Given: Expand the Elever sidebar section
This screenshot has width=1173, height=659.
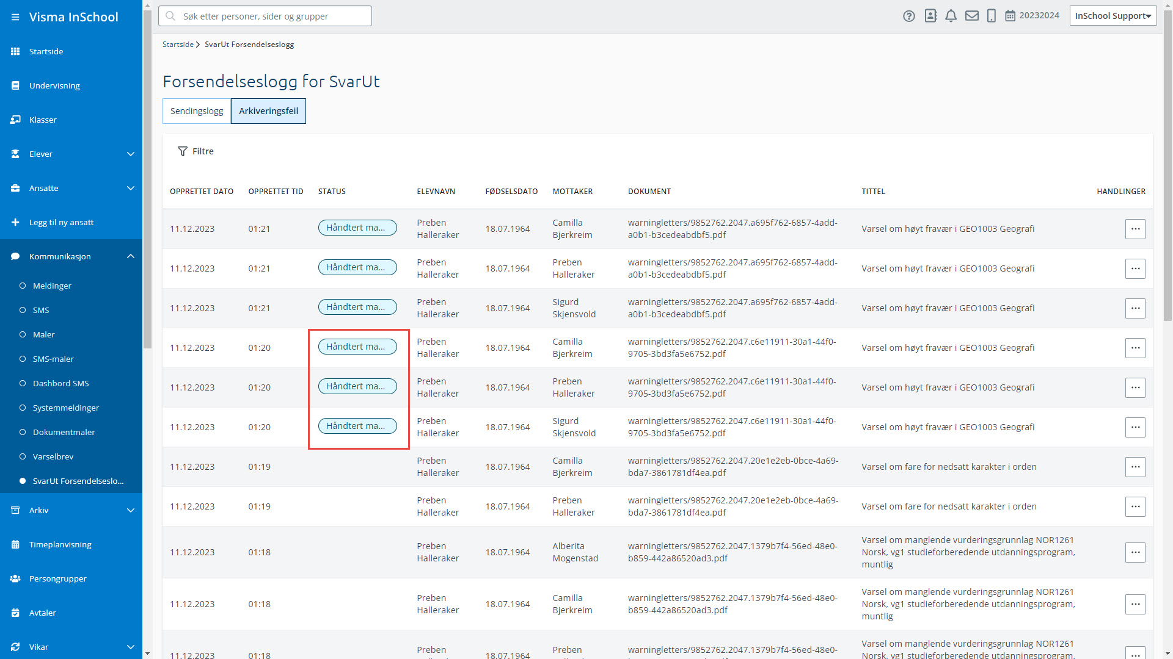Looking at the screenshot, I should [x=130, y=154].
